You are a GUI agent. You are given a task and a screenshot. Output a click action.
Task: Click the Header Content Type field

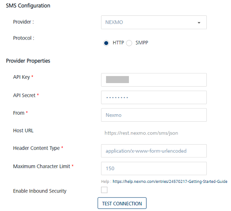154,151
